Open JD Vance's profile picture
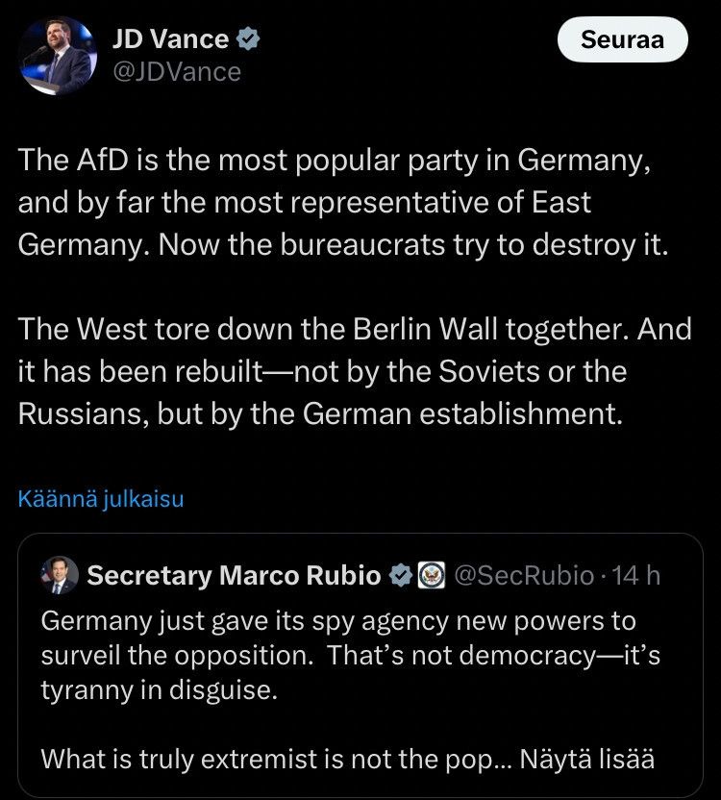The image size is (721, 800). coord(58,56)
